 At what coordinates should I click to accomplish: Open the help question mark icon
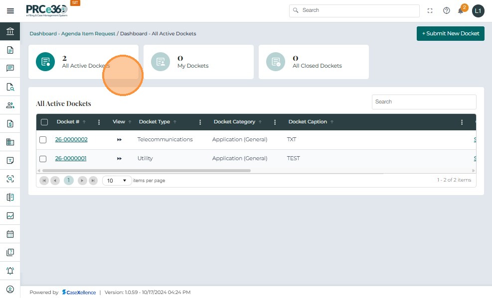[447, 10]
